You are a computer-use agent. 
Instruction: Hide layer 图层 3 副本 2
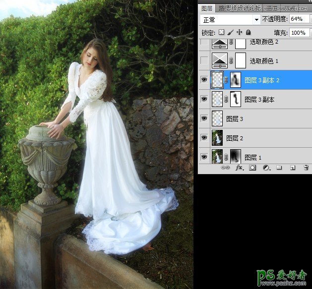pyautogui.click(x=203, y=79)
